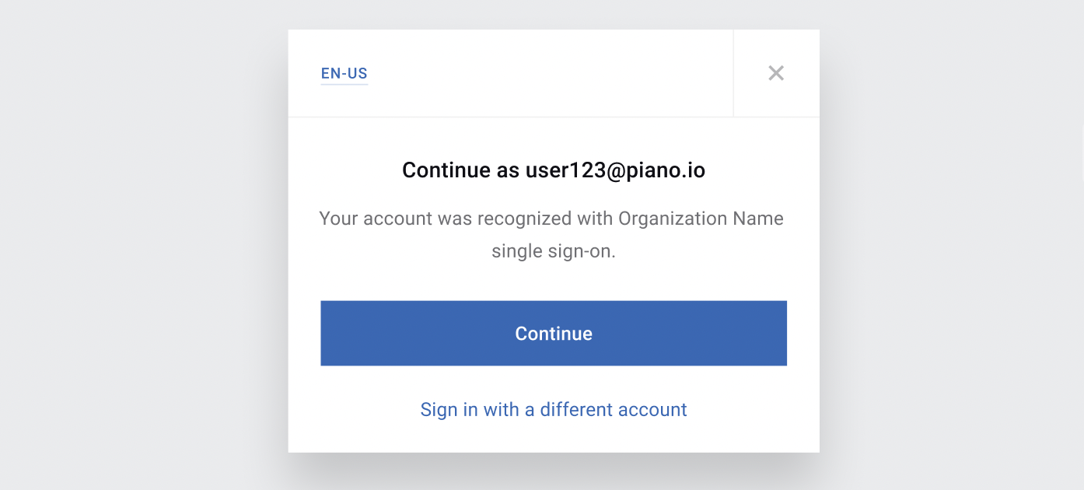Click the empty header area beside EN-US

(x=548, y=73)
